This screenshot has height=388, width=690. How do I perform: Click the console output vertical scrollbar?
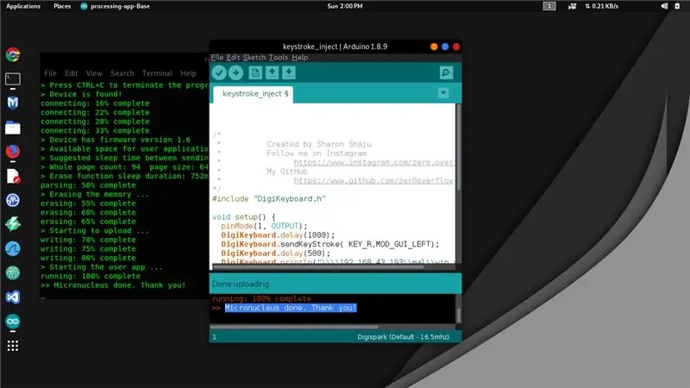(459, 315)
